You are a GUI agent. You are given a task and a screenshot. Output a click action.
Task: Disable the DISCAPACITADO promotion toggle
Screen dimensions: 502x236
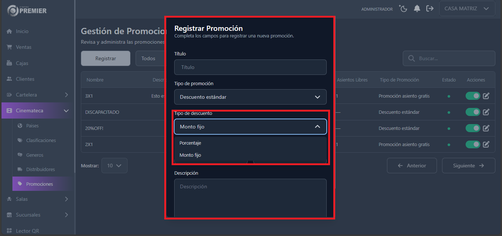473,112
